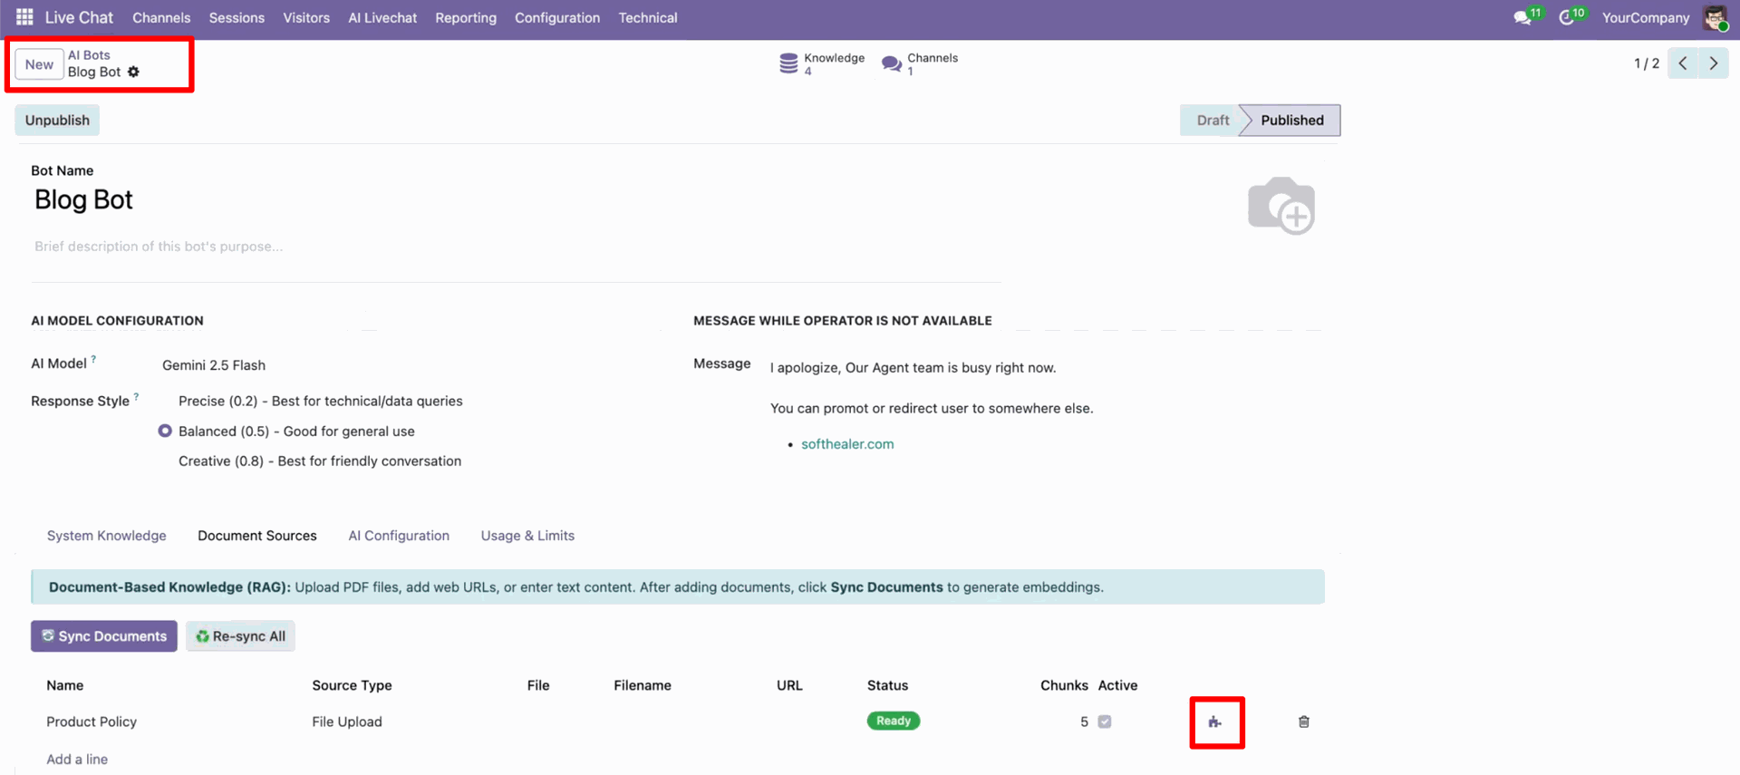
Task: Toggle Active checkbox for Product Policy
Action: click(1105, 722)
